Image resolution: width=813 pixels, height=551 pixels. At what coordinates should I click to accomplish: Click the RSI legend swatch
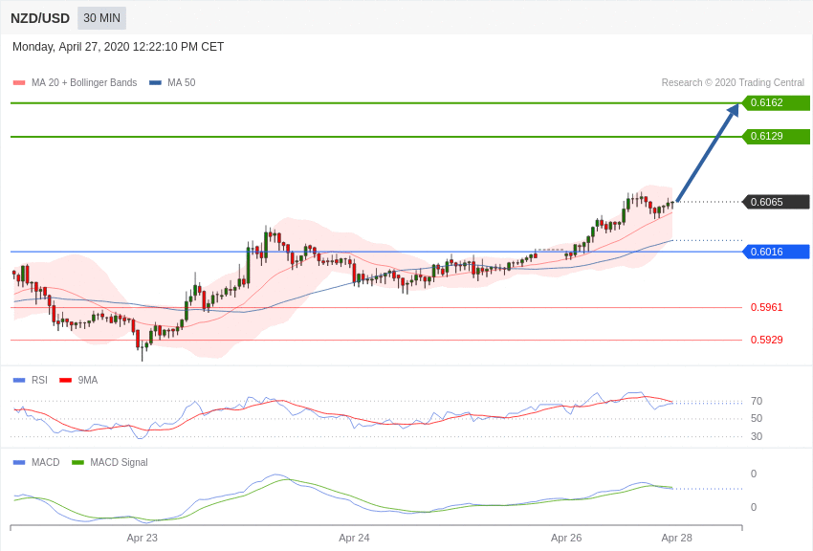[x=19, y=380]
